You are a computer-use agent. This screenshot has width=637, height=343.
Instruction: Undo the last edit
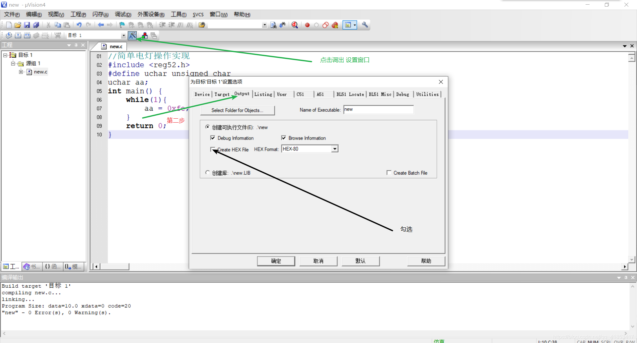(x=79, y=25)
